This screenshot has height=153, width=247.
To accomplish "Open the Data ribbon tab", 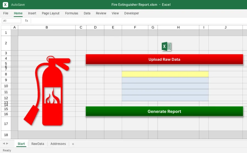I will pyautogui.click(x=87, y=13).
